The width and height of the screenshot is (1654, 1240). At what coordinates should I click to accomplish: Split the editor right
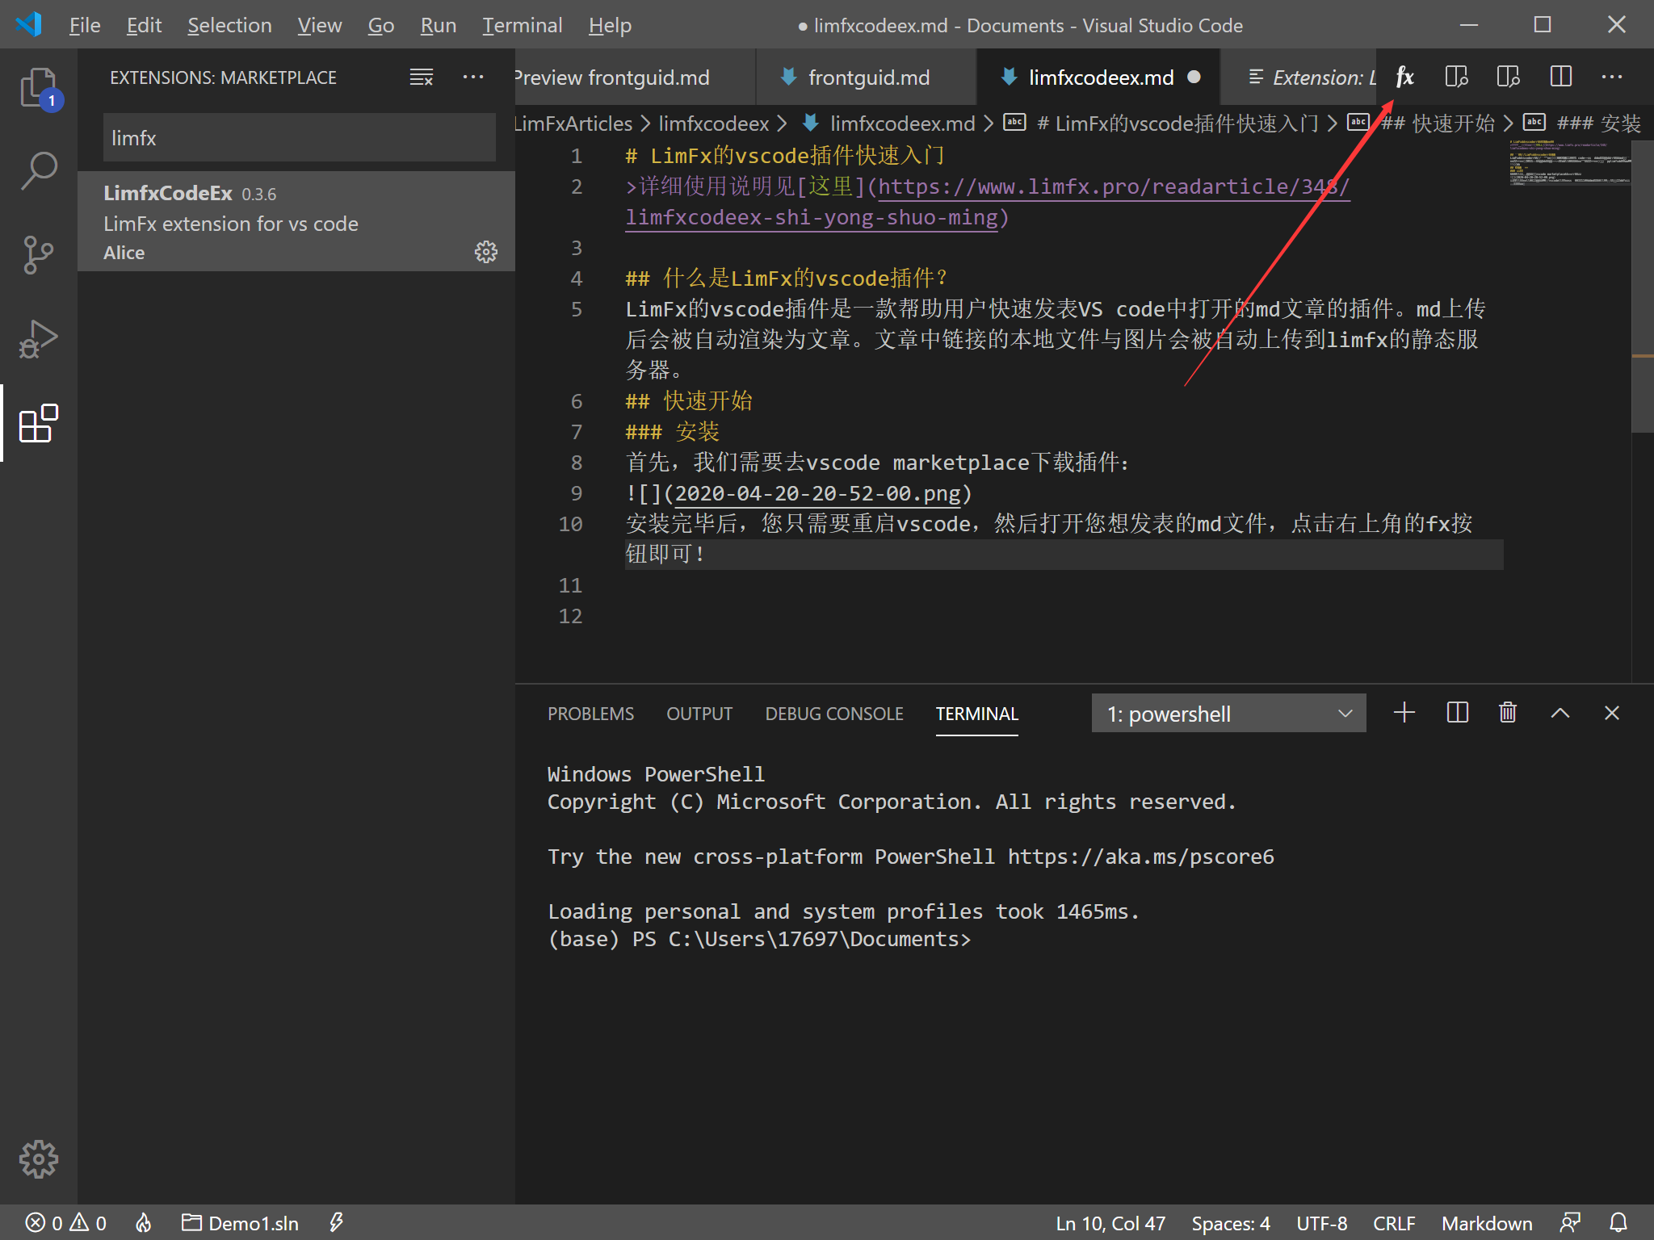[1560, 77]
